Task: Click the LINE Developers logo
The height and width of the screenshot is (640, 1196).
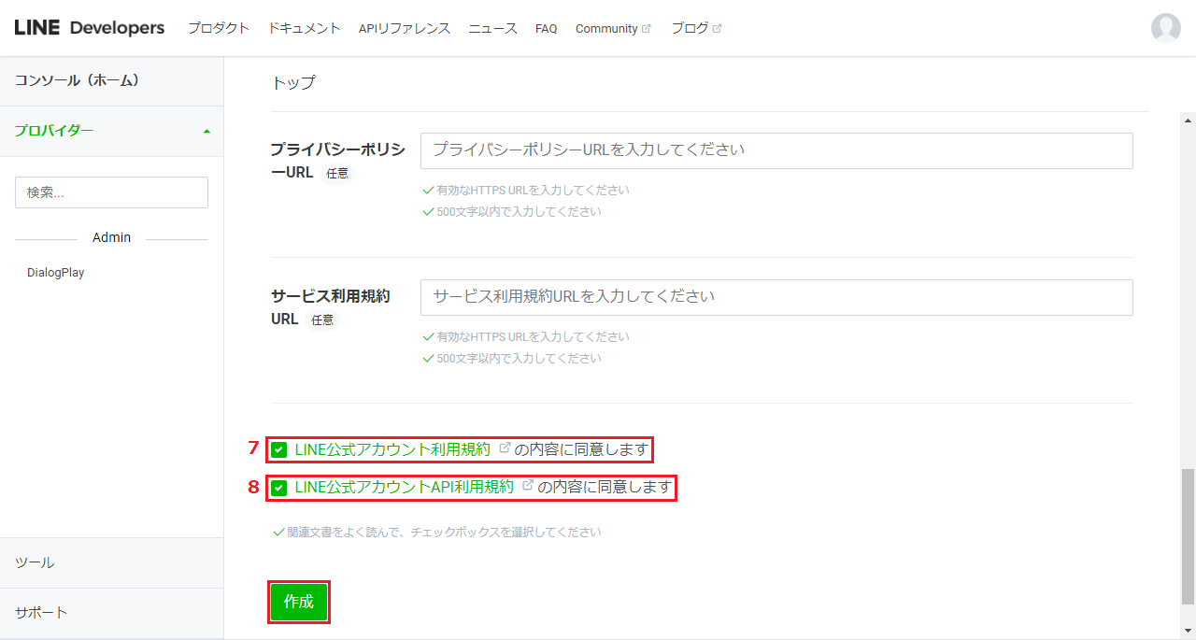Action: pos(90,28)
